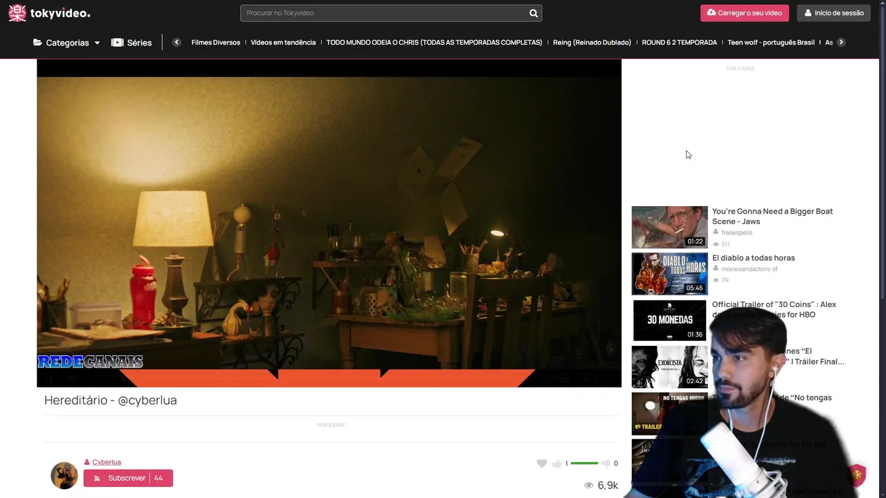
Task: Open ROUND 6 2 TEMPORADA category
Action: coord(679,42)
